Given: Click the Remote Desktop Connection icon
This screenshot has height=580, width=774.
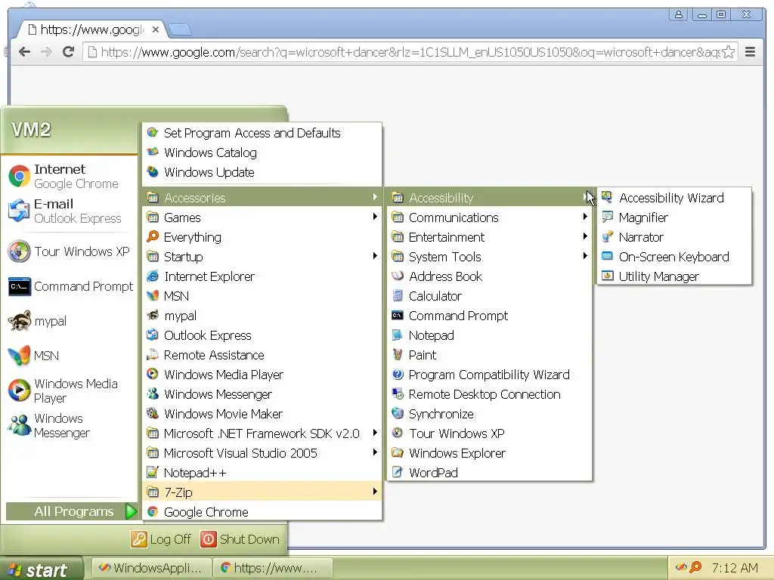Looking at the screenshot, I should pos(398,393).
